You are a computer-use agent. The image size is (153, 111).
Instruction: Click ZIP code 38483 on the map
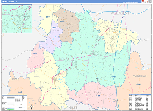[x=20, y=92]
